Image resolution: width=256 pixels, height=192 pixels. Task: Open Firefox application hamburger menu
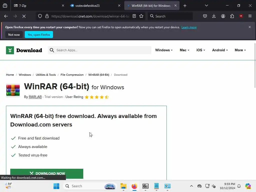(250, 16)
